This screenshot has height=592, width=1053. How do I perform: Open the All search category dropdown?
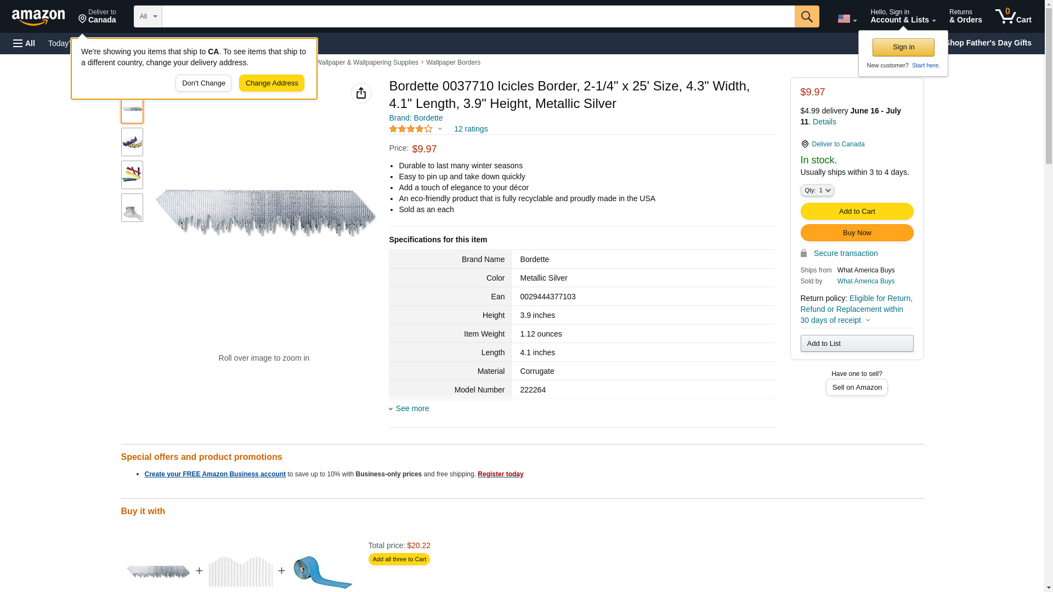[x=148, y=16]
